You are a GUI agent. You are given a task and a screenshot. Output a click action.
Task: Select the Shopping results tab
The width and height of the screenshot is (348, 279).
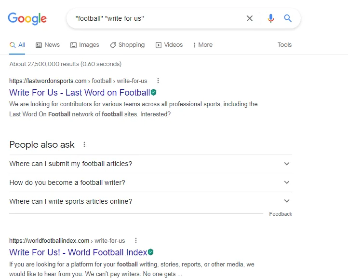[127, 45]
